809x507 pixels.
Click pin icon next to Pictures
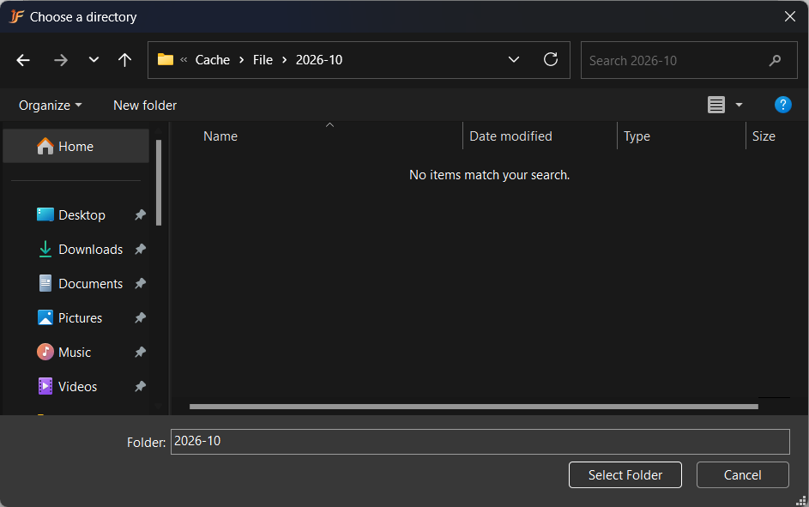[x=141, y=317]
